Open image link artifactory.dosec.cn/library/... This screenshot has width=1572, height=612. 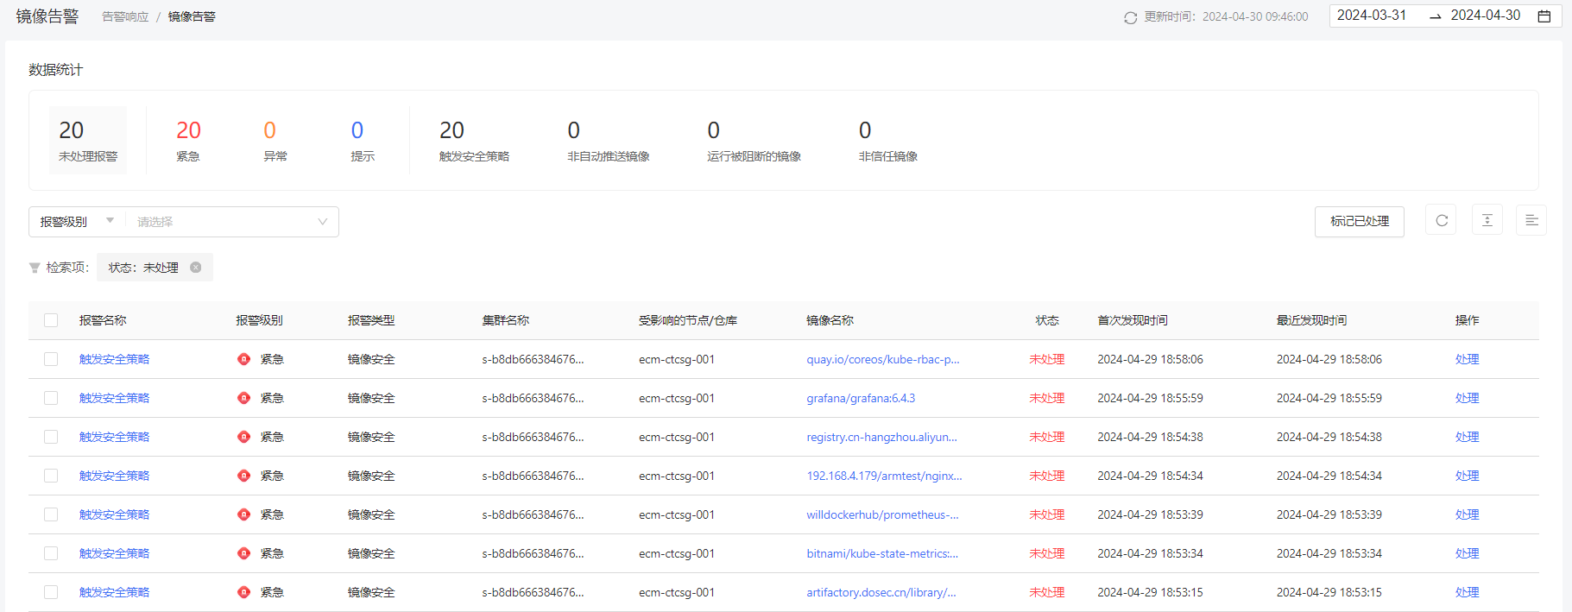pyautogui.click(x=881, y=592)
